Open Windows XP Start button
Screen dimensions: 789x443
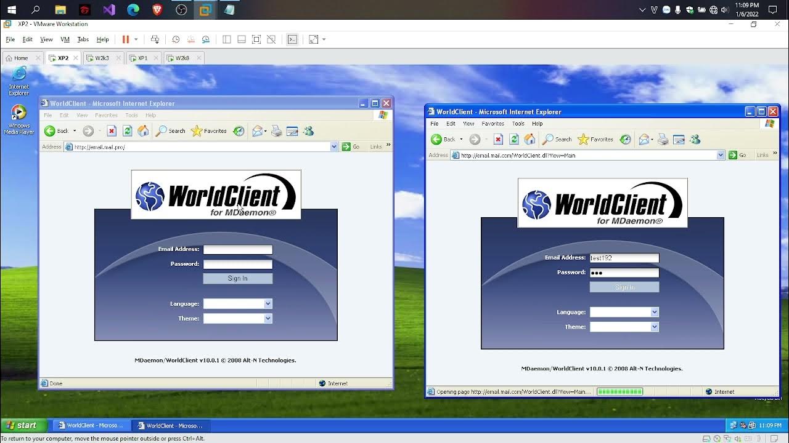(x=22, y=425)
